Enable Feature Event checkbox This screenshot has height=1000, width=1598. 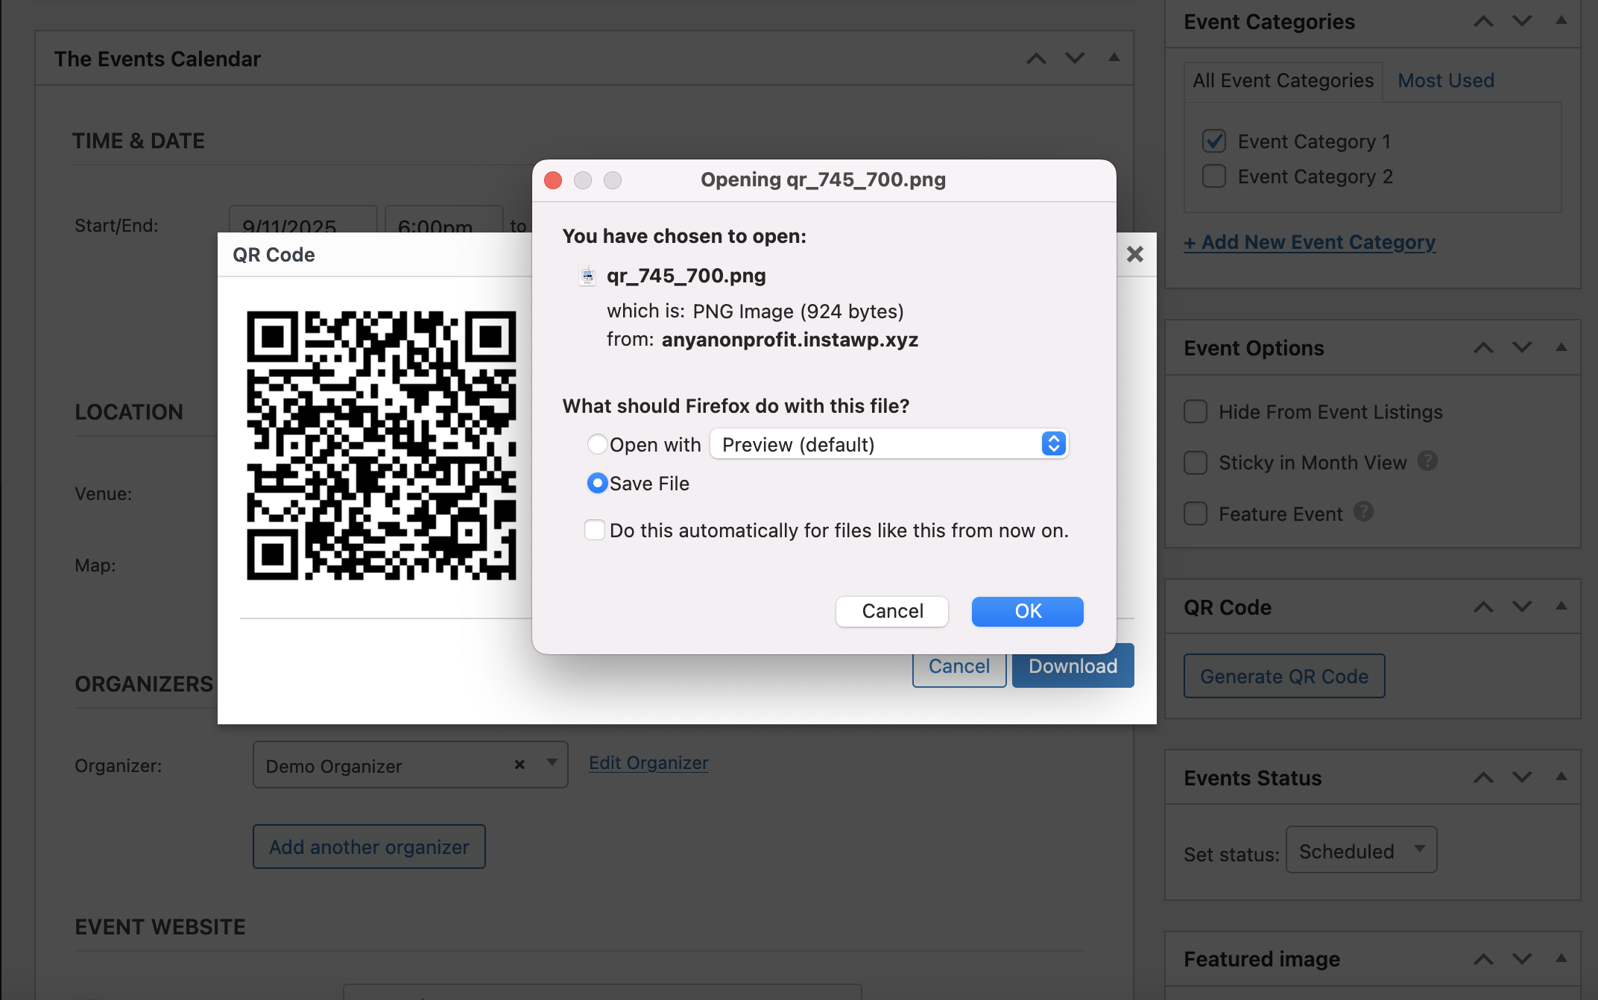tap(1196, 513)
